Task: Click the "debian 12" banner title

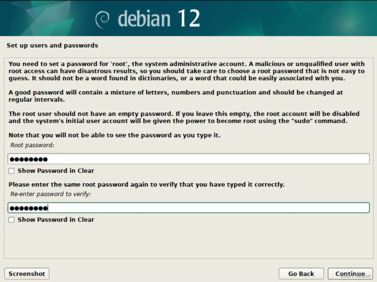Action: click(159, 19)
